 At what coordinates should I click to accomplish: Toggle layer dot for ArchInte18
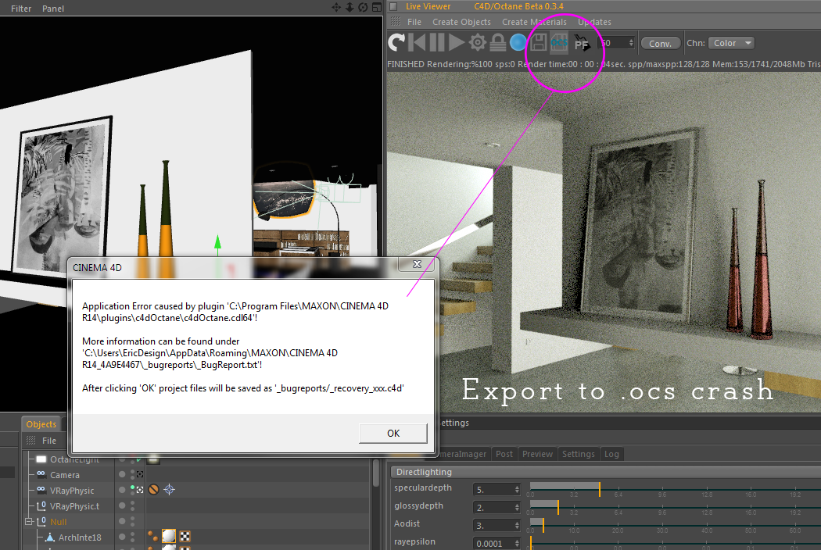coord(122,537)
